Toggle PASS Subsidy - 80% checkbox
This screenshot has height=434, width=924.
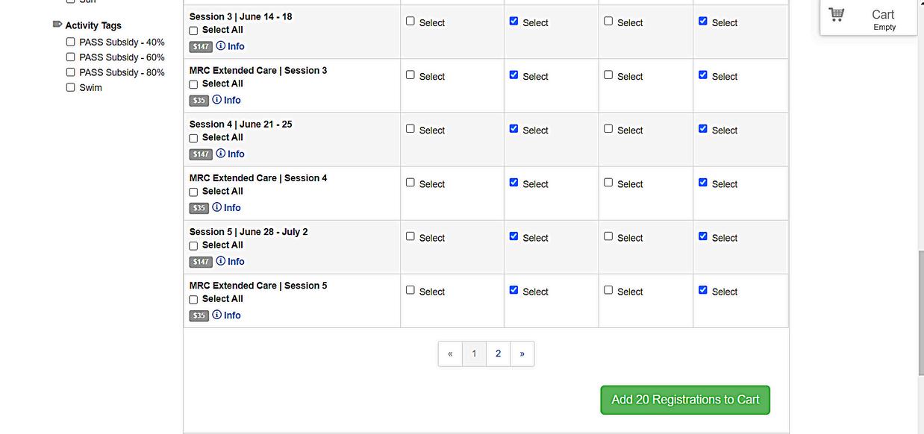coord(71,72)
